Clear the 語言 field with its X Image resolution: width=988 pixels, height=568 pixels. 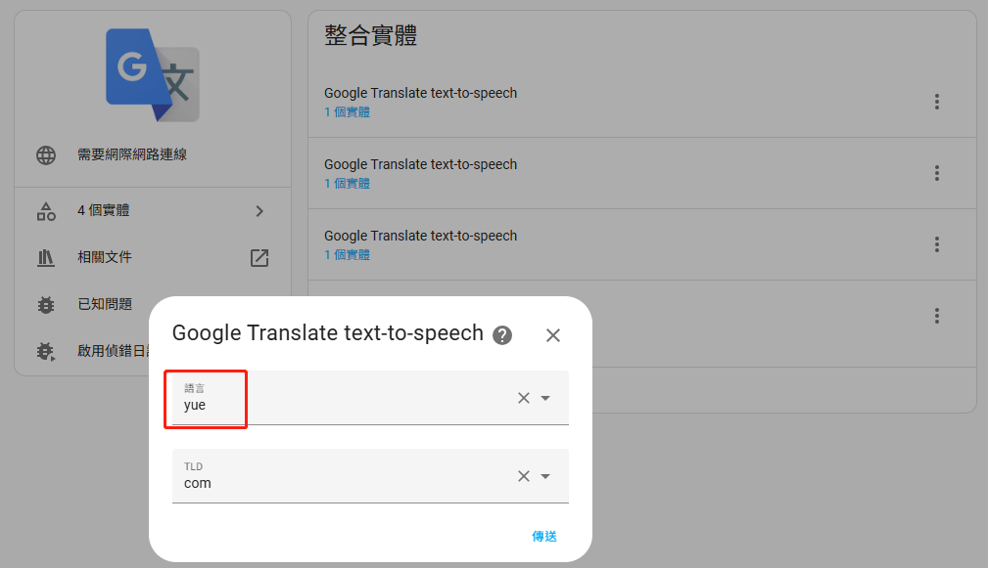524,398
